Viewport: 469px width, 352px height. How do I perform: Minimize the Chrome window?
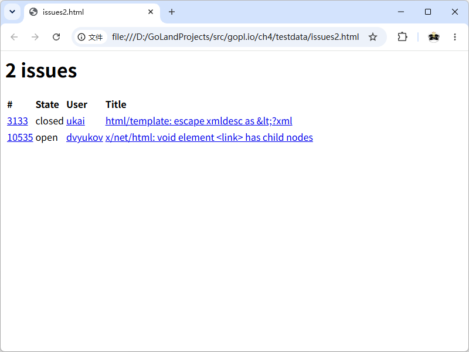(401, 12)
